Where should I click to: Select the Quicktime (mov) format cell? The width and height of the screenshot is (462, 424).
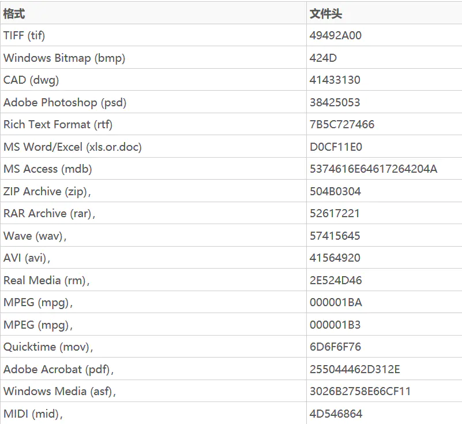[48, 347]
